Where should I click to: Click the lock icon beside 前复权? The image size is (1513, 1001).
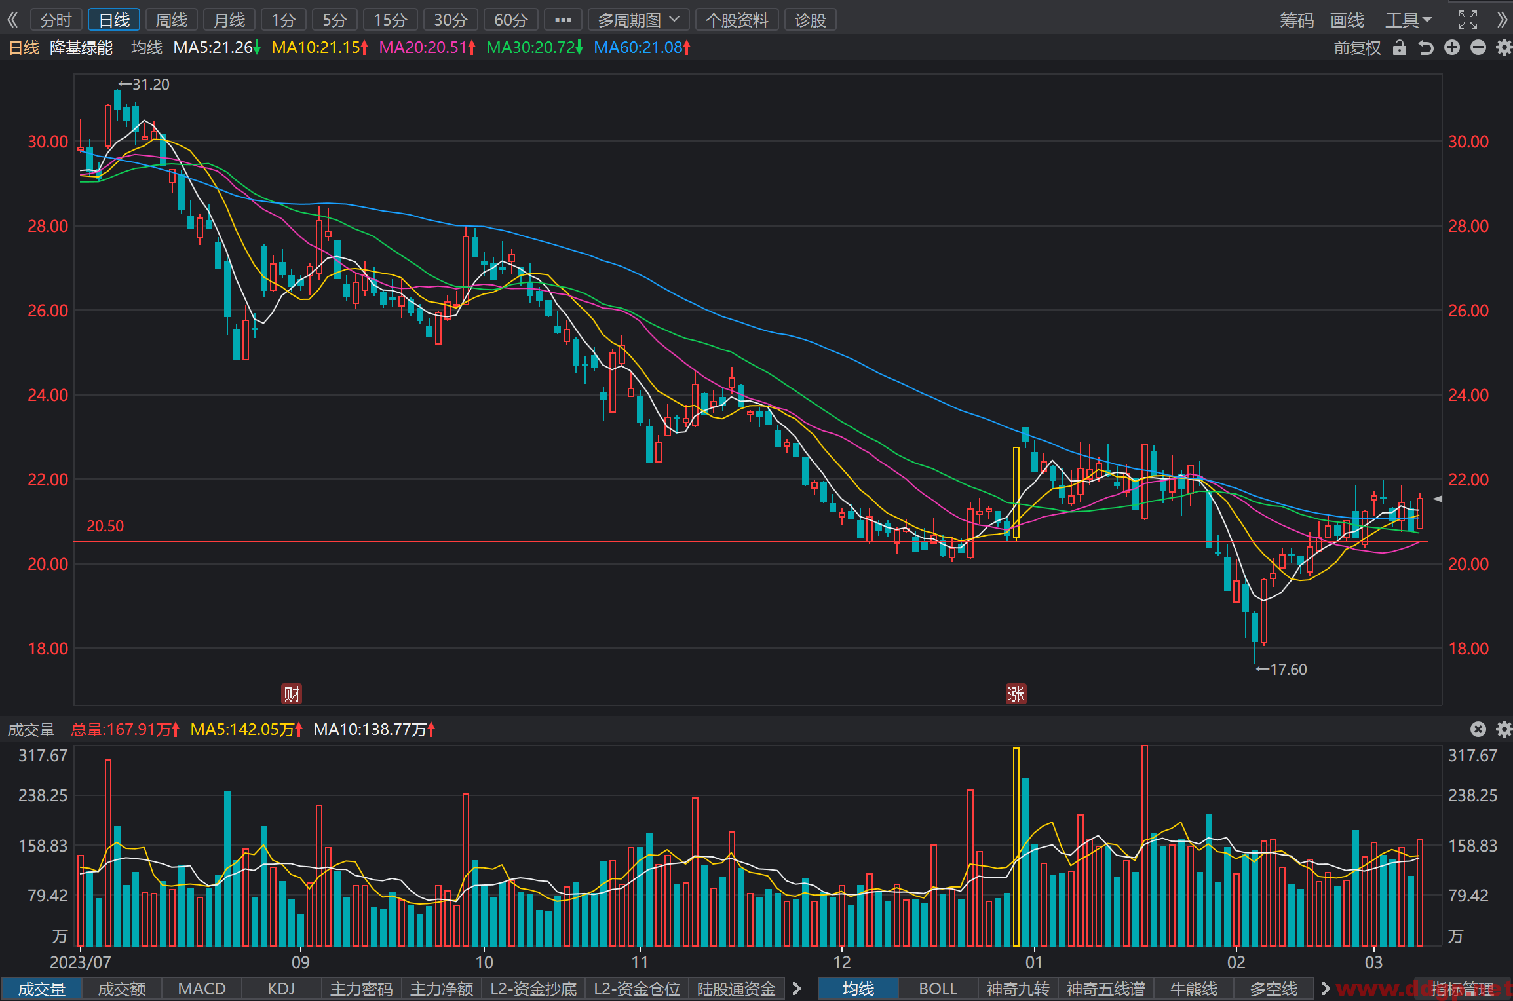pyautogui.click(x=1400, y=48)
